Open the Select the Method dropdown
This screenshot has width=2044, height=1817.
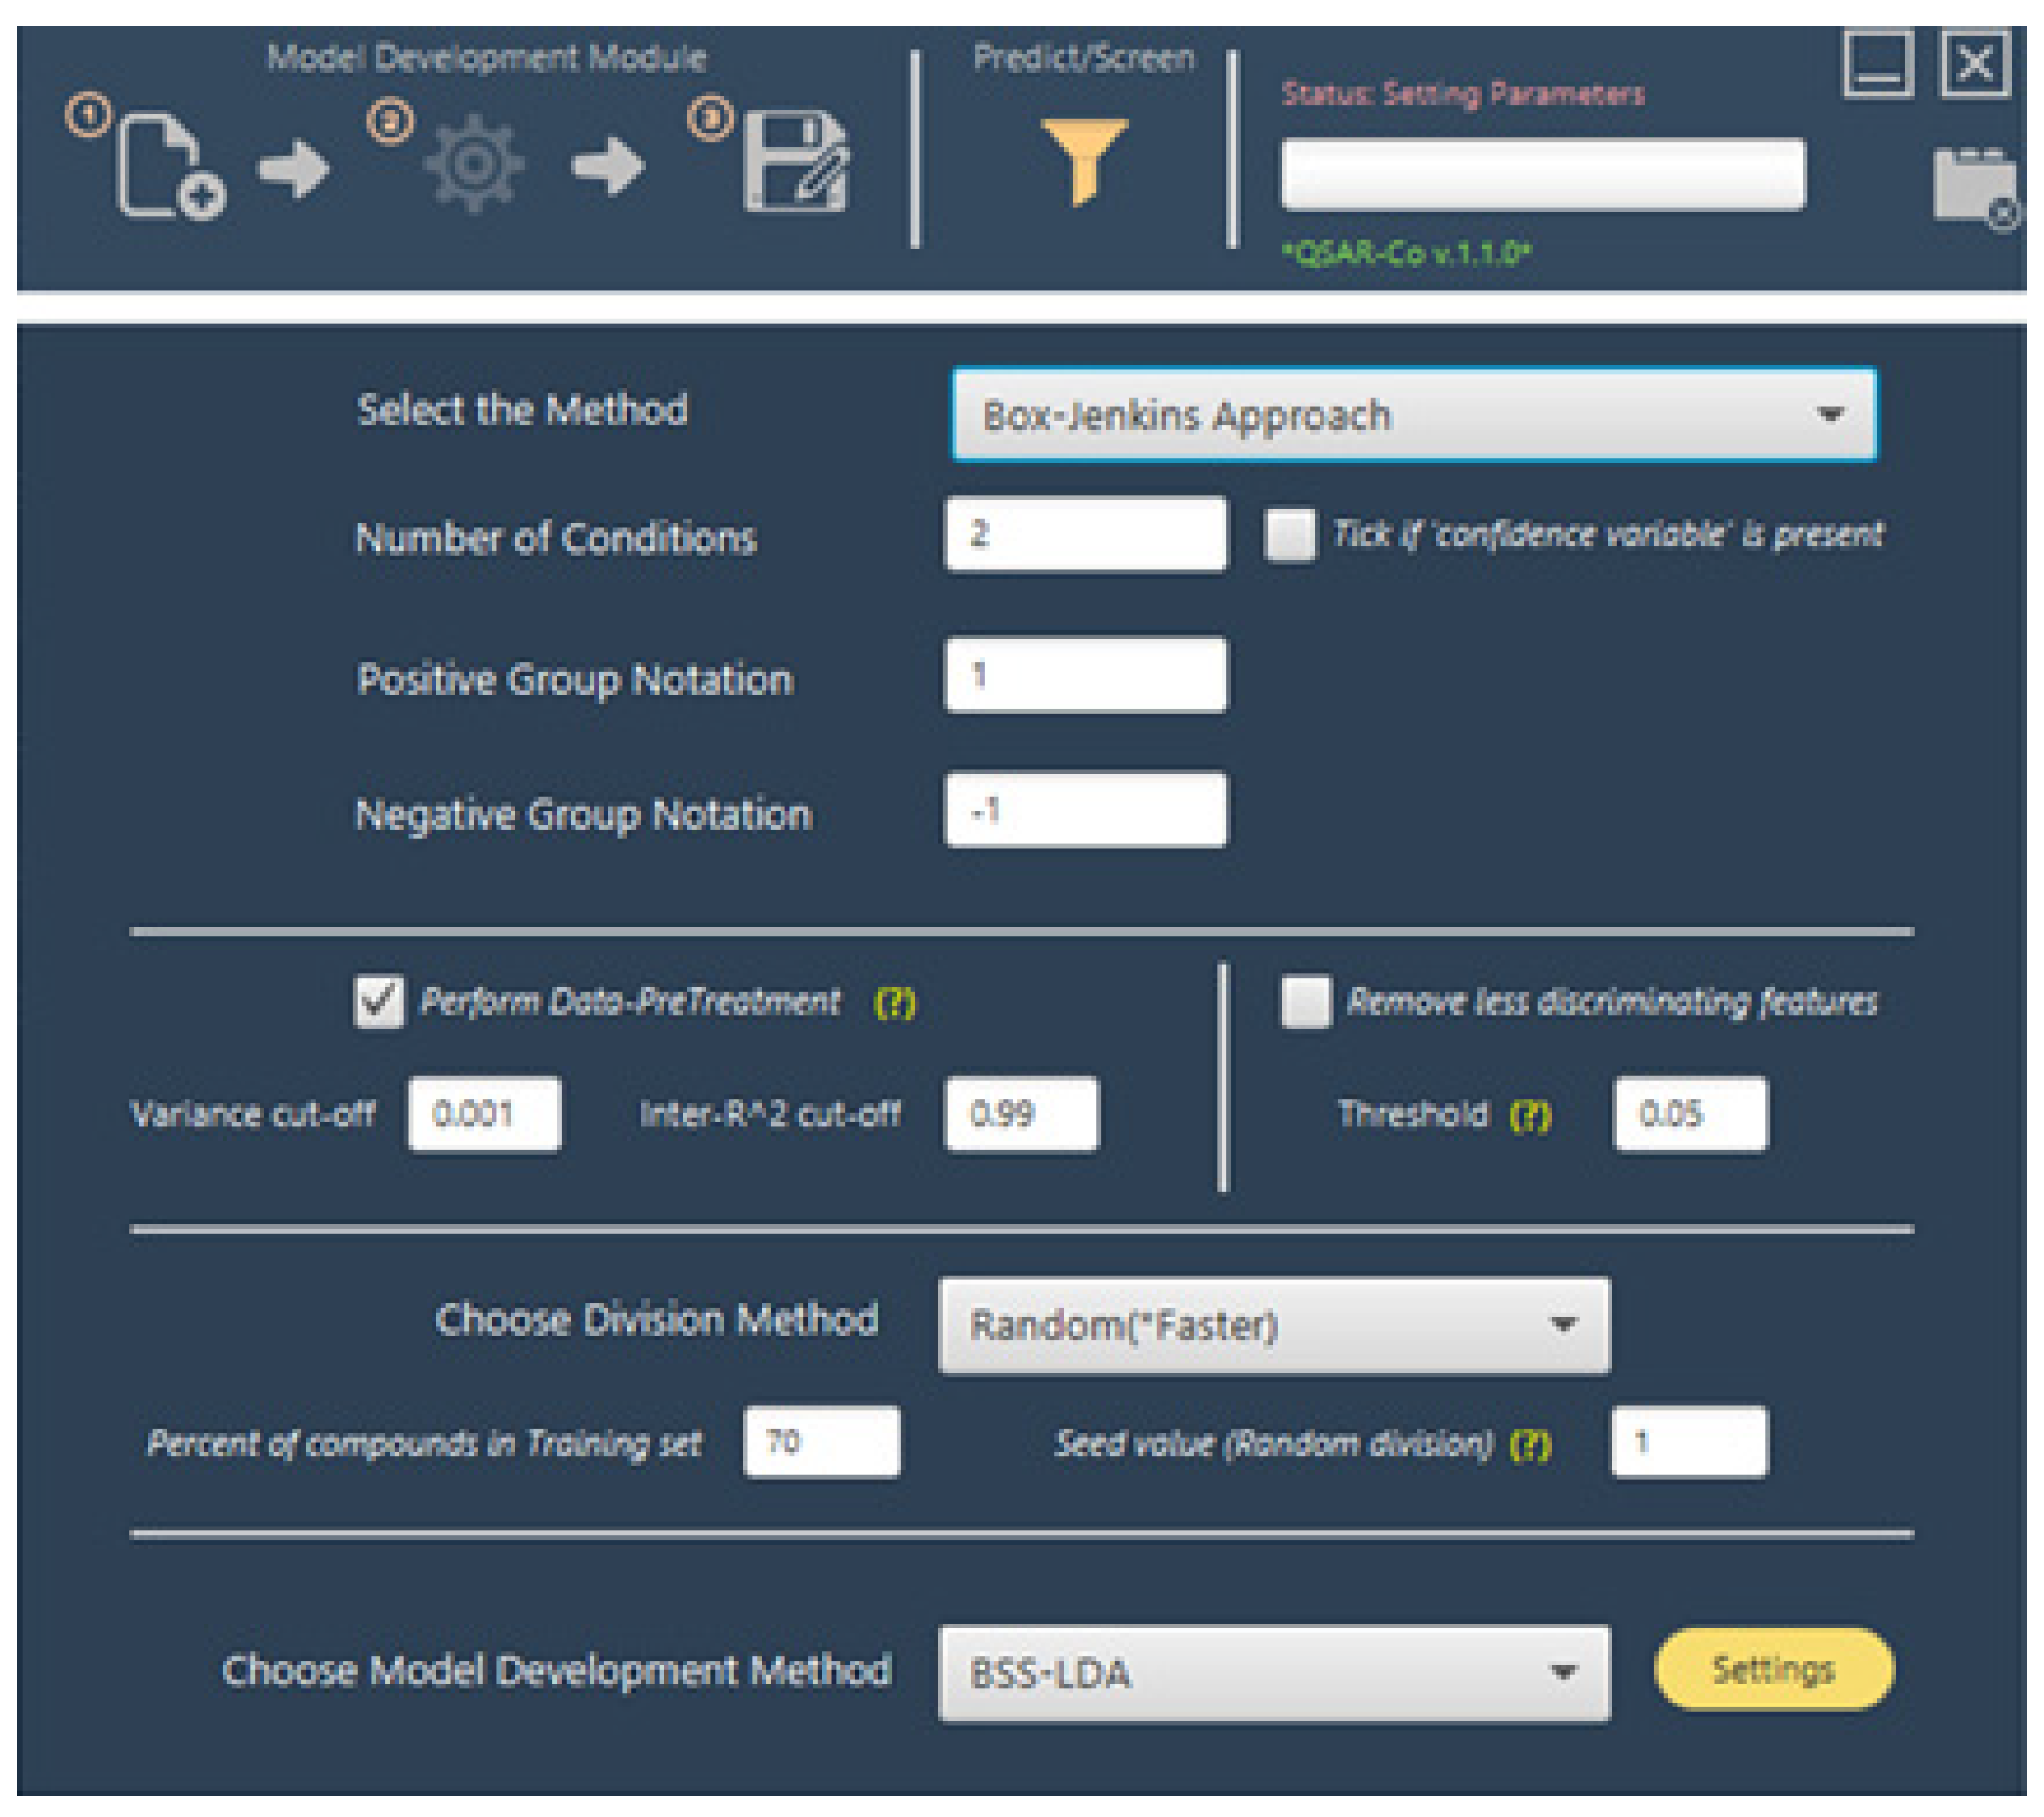(x=1413, y=415)
